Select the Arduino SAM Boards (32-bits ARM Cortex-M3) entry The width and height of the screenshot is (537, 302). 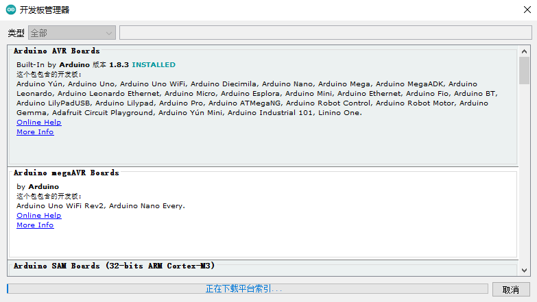click(x=263, y=268)
